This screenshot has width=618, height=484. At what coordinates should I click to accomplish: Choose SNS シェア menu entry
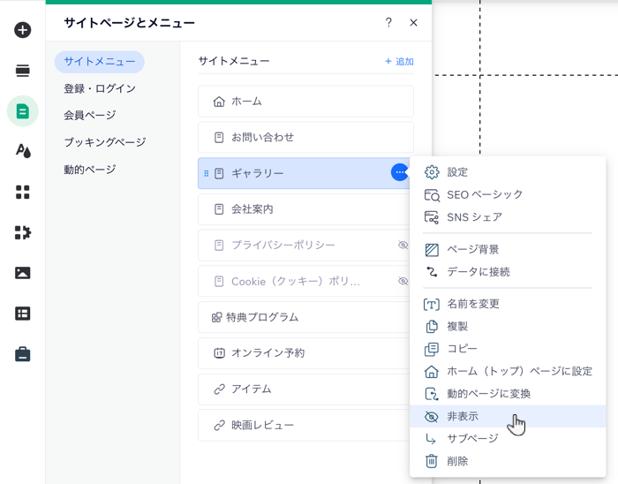tap(508, 217)
